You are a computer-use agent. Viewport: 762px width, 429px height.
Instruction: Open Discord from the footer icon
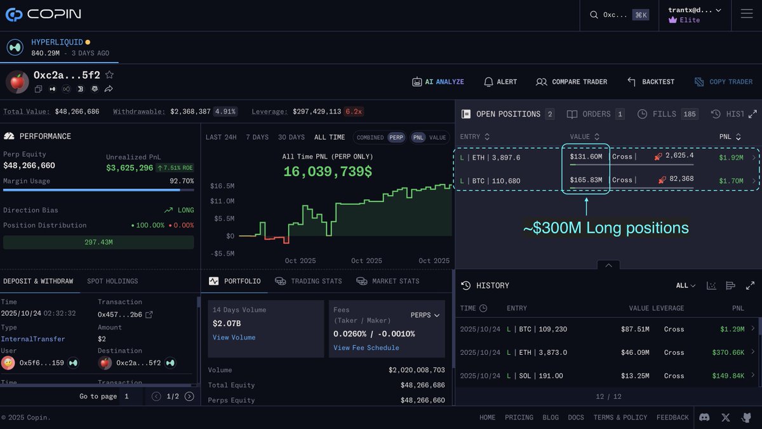[704, 417]
